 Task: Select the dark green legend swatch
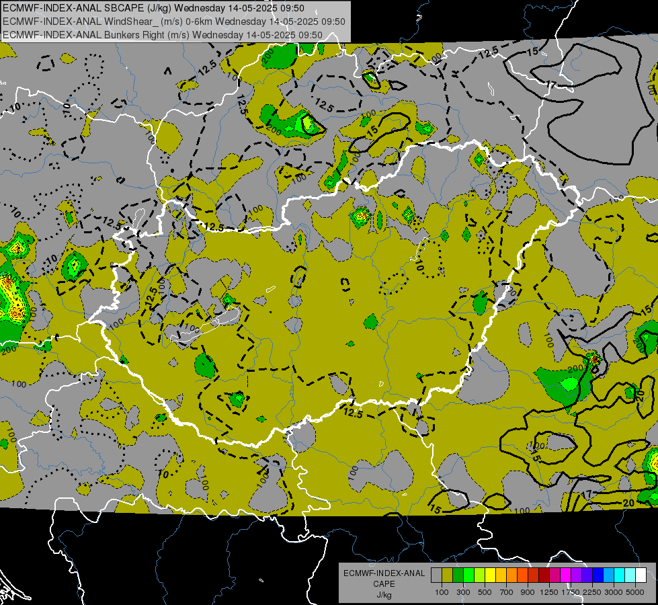[x=458, y=575]
